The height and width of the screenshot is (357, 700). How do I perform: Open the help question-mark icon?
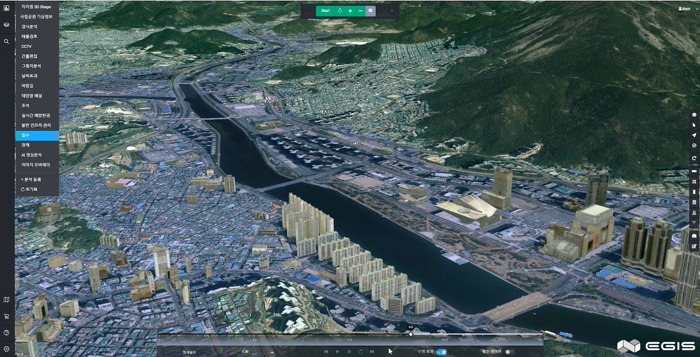coord(7,333)
